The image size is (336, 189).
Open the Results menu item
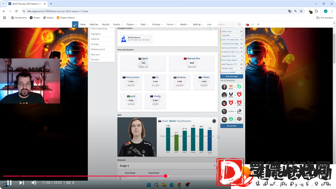(106, 24)
